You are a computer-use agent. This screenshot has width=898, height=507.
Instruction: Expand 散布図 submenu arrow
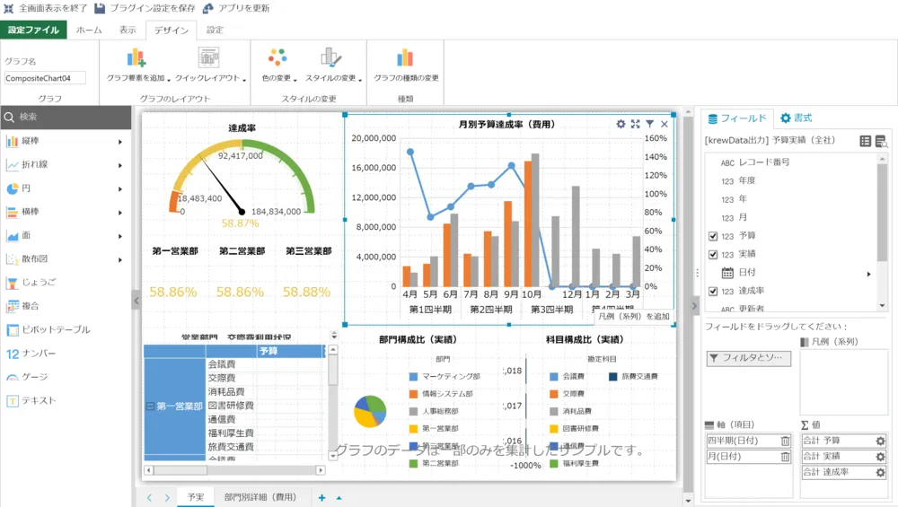120,260
